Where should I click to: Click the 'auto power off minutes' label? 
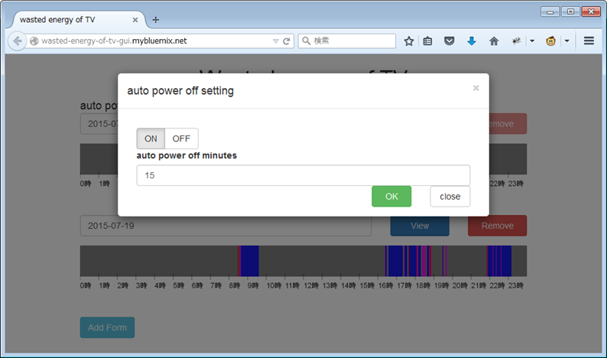pos(187,155)
